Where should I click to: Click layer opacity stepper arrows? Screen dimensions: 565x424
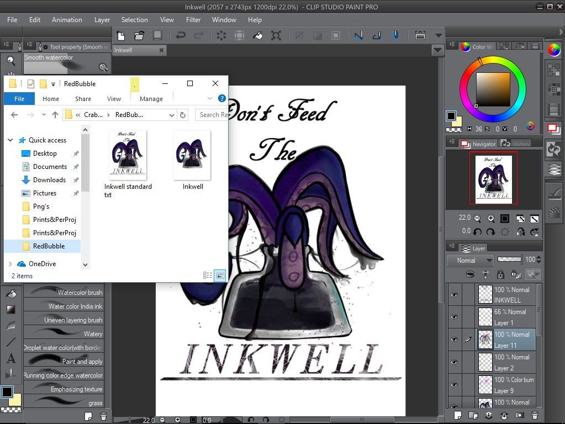538,259
